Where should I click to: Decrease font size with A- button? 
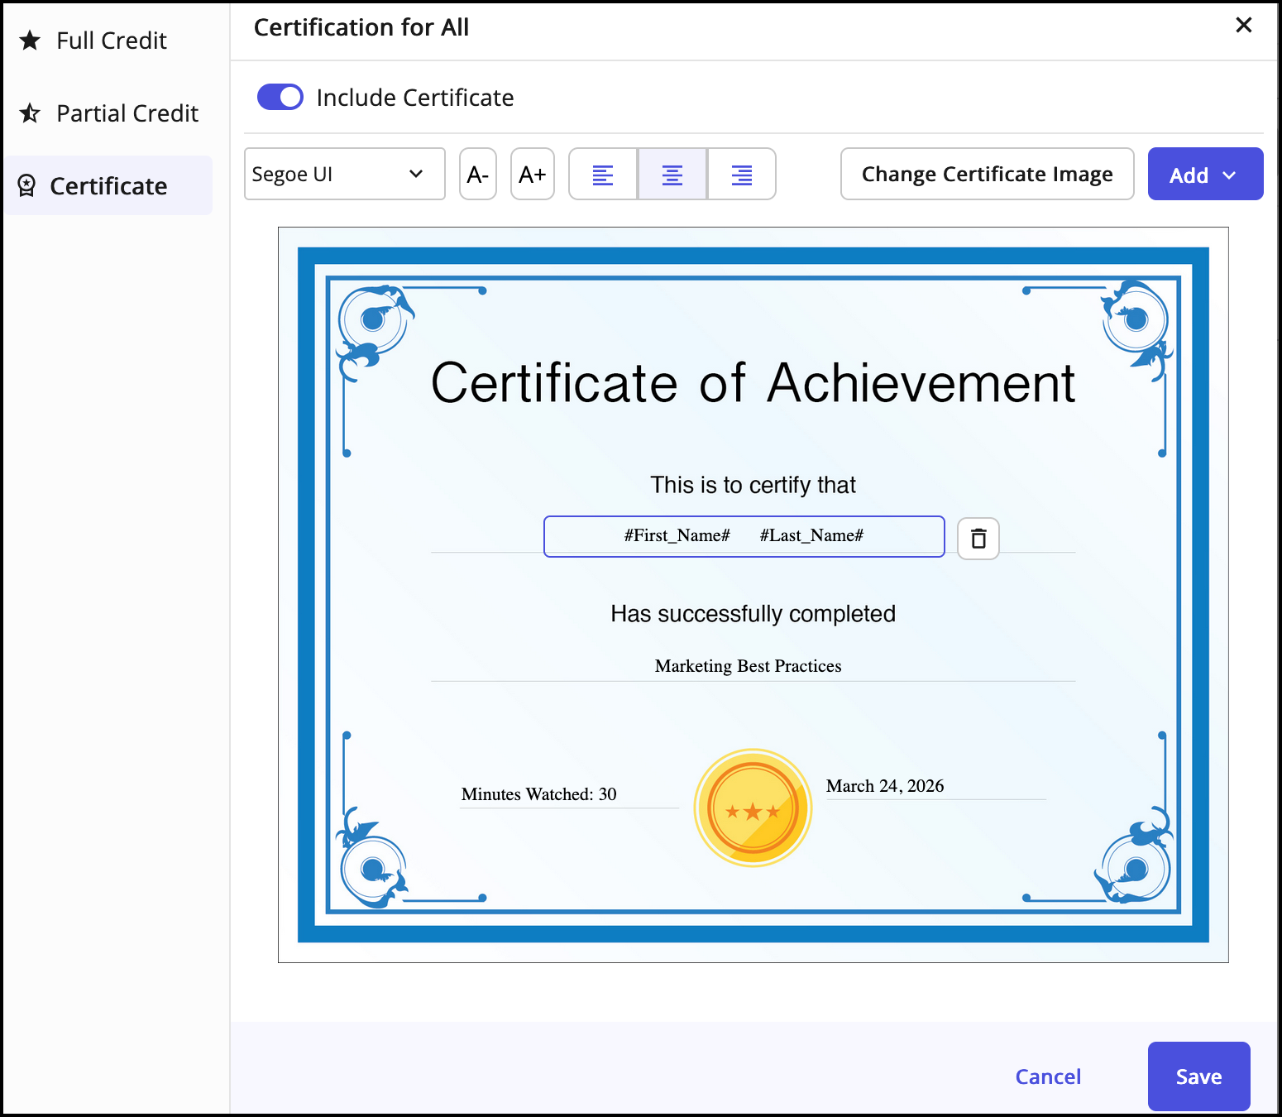478,174
